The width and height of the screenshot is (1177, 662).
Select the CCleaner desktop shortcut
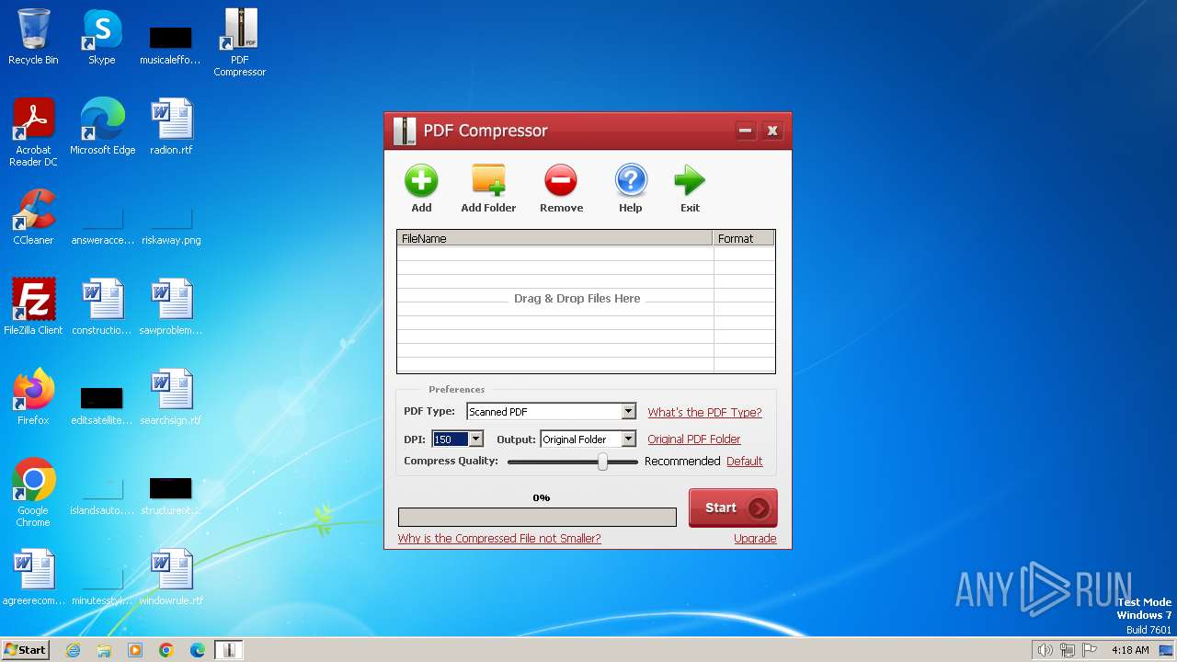pyautogui.click(x=33, y=217)
